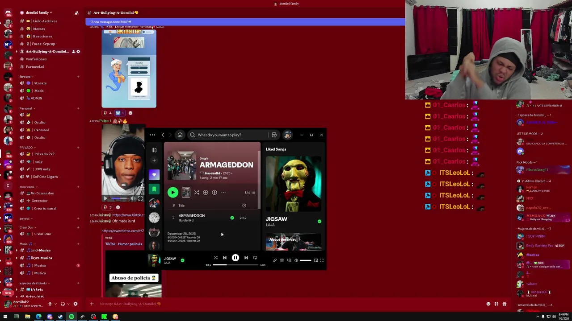
Task: Open Confesiones channel
Action: [x=36, y=59]
